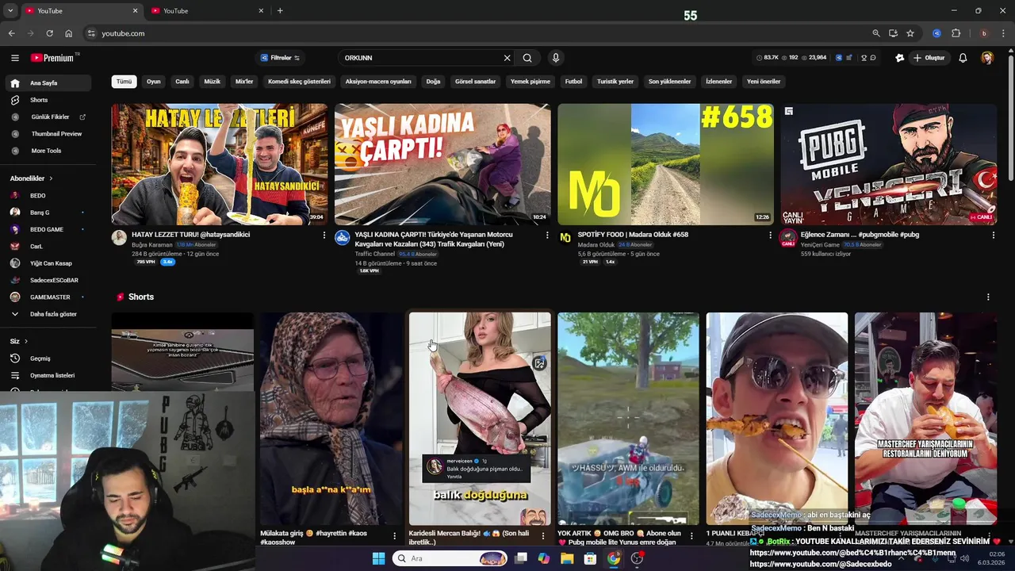The height and width of the screenshot is (571, 1015).
Task: Open the BEDO GAME subscription
Action: pos(48,229)
